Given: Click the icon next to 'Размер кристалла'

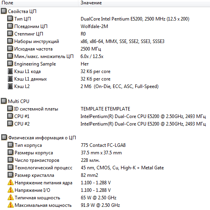Looking at the screenshot, I should point(10,175).
